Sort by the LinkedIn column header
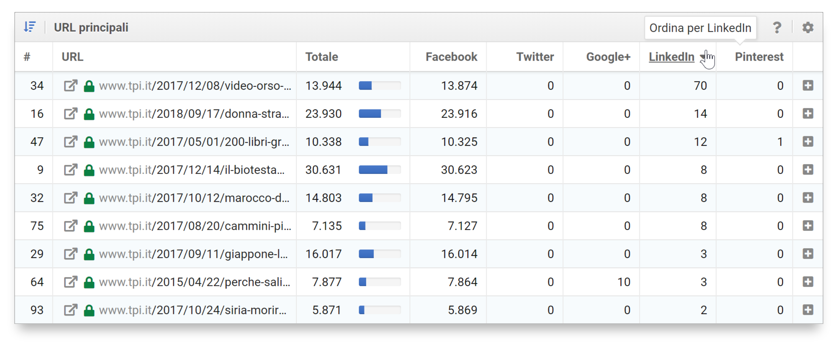Image resolution: width=835 pixels, height=344 pixels. click(x=671, y=57)
